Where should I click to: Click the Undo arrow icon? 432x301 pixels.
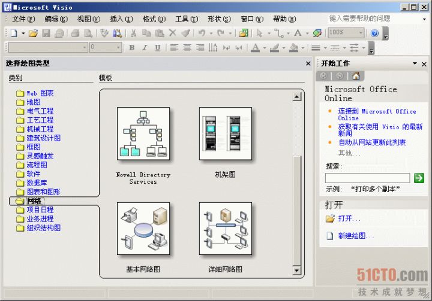pos(202,34)
